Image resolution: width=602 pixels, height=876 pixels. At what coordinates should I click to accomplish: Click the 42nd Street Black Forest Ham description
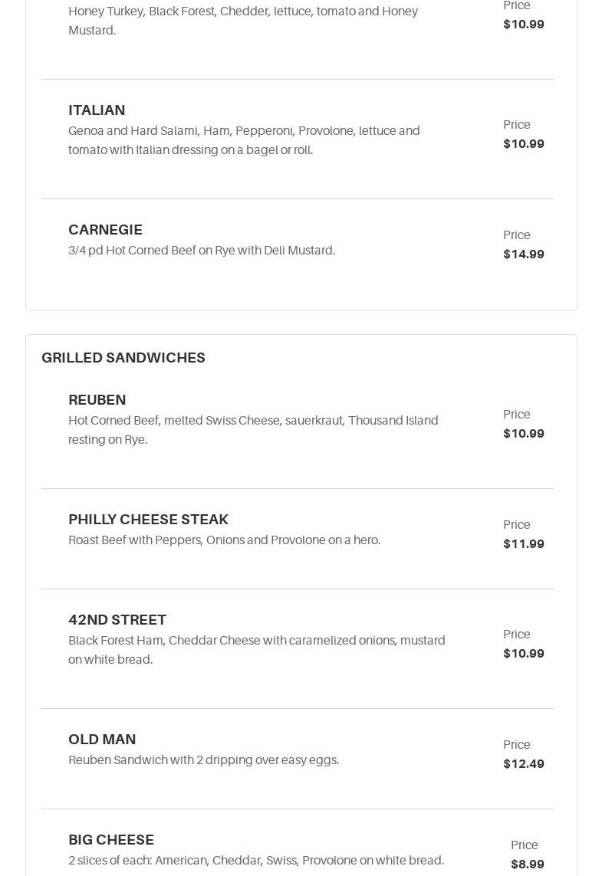256,650
